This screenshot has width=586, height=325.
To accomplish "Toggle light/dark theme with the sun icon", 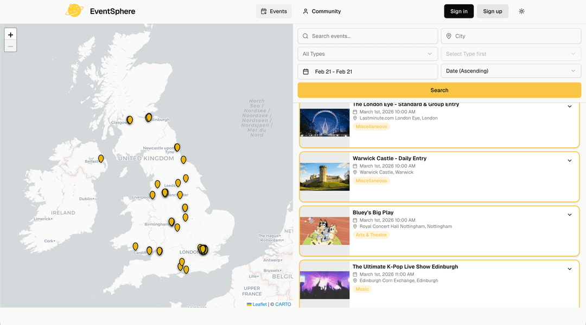I will 521,11.
